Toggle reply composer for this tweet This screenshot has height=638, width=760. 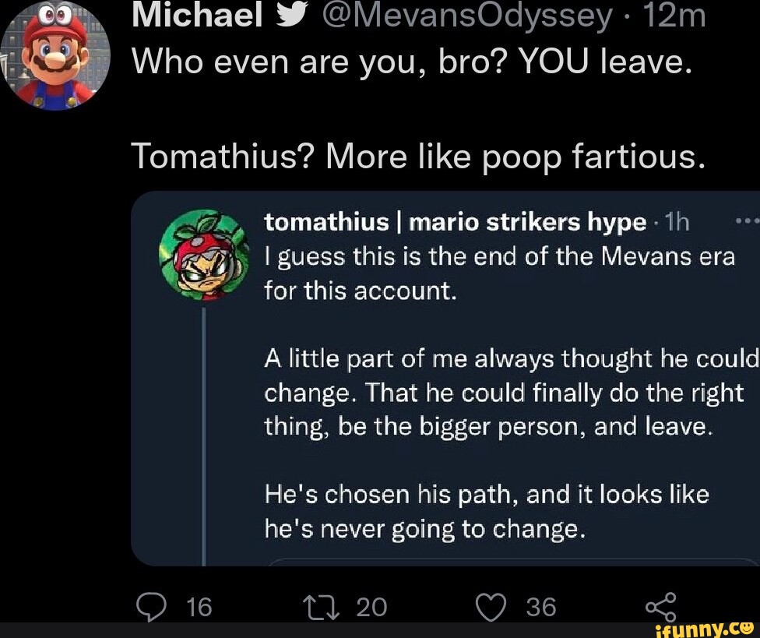click(152, 606)
